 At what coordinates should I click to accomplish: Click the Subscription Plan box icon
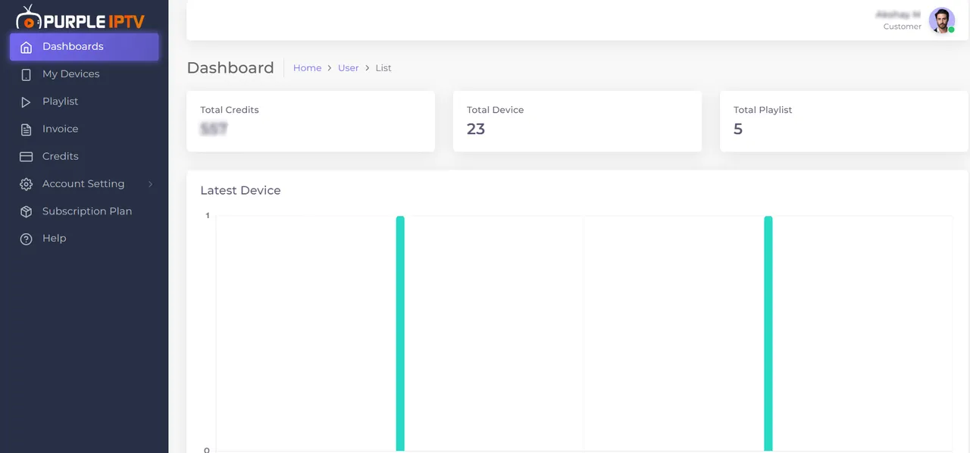pos(27,211)
